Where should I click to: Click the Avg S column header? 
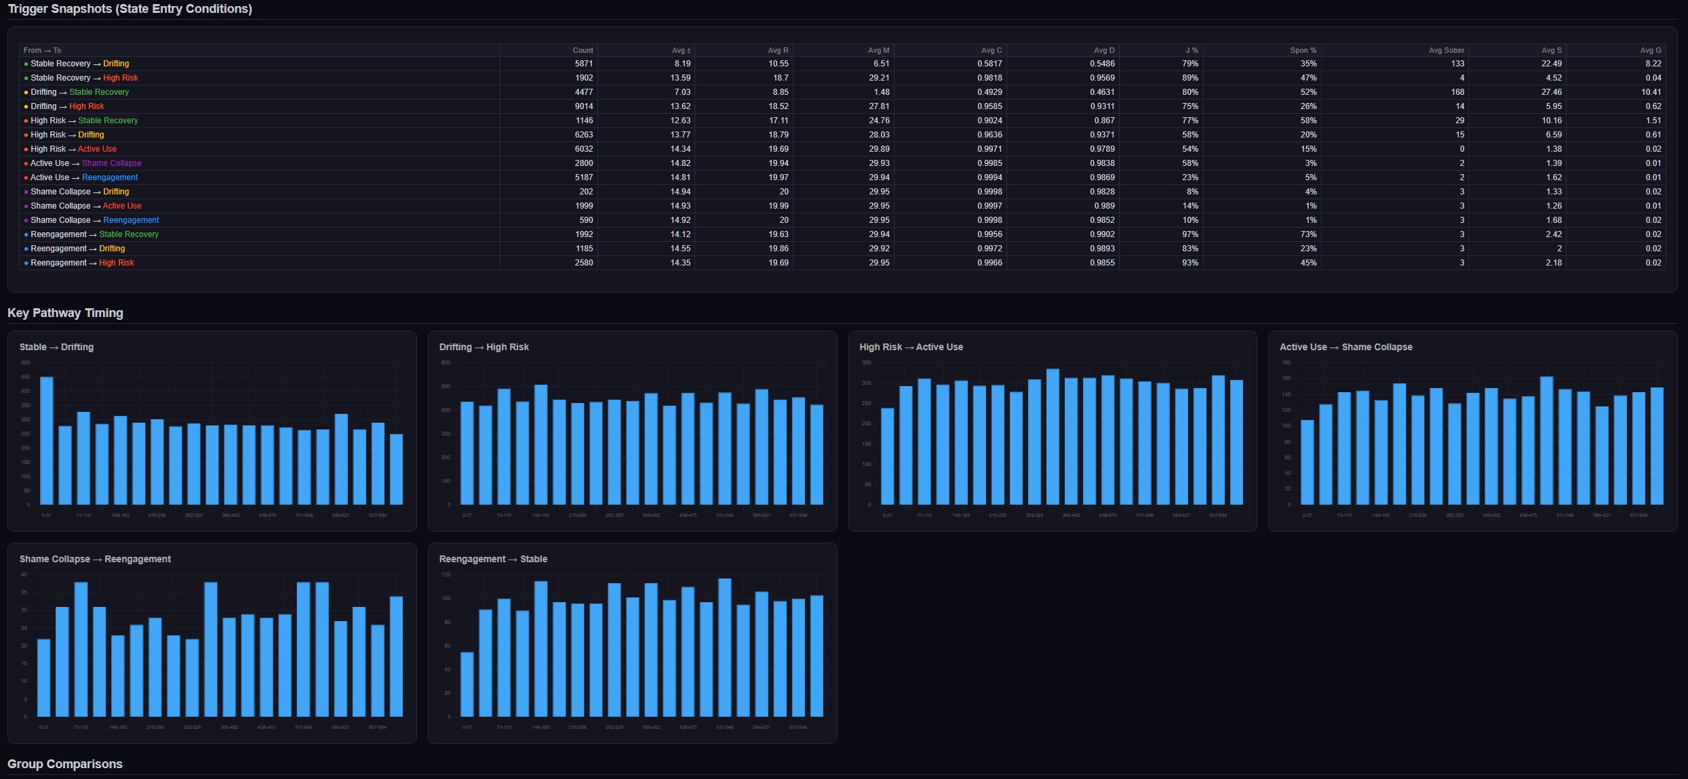(x=1551, y=50)
